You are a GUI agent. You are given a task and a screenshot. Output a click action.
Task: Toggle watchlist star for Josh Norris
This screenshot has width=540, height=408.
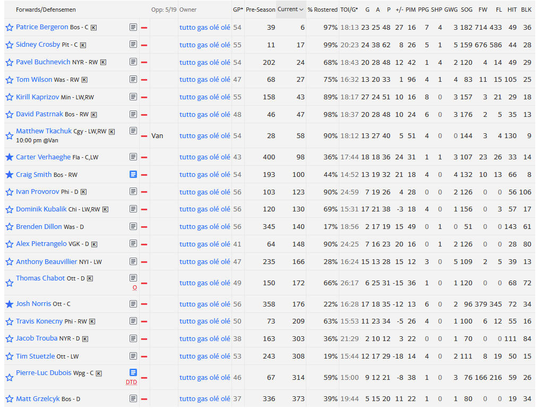click(9, 304)
